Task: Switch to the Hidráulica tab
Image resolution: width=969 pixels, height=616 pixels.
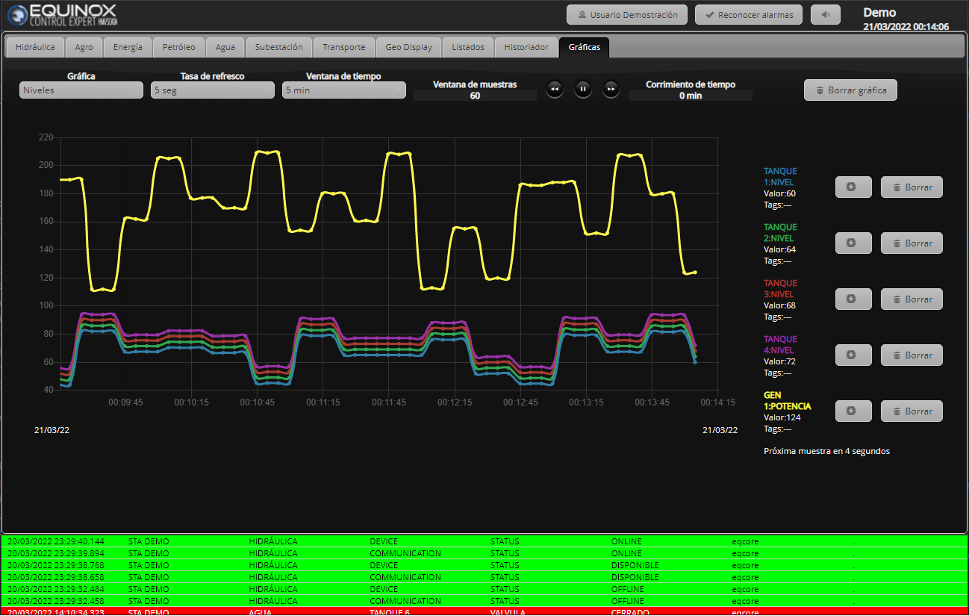Action: coord(35,47)
